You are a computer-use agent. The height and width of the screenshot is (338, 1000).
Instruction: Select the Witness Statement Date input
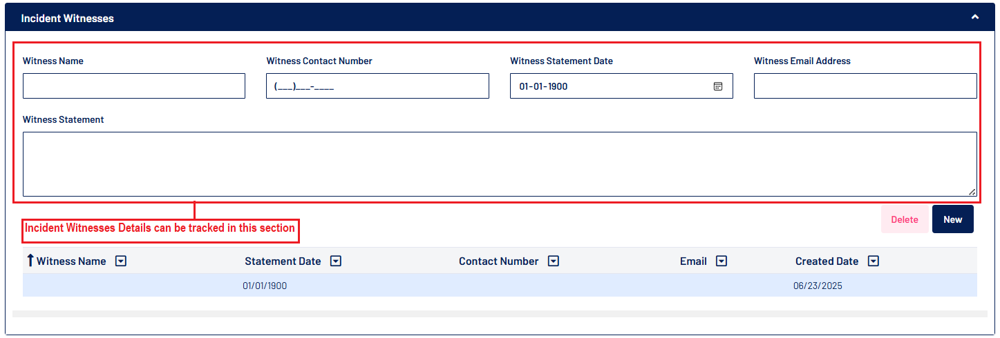pos(608,86)
